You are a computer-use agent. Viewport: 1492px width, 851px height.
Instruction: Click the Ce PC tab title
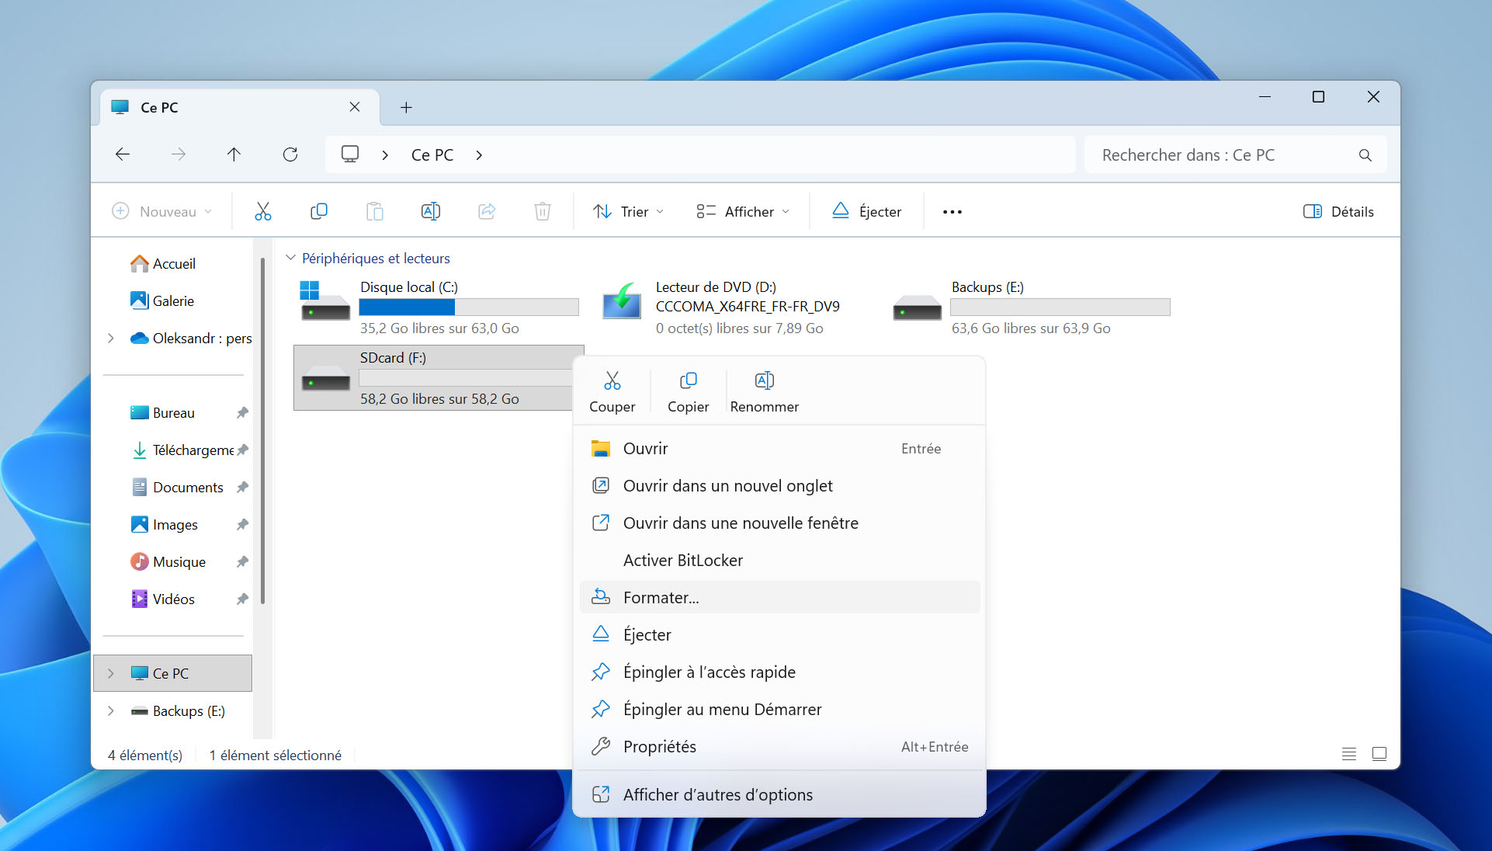[159, 108]
